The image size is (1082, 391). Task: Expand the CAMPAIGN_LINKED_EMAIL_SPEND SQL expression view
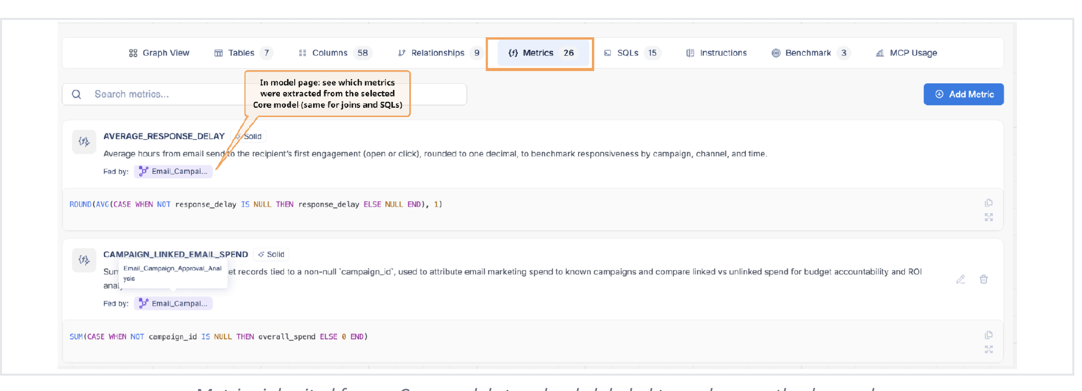click(989, 350)
